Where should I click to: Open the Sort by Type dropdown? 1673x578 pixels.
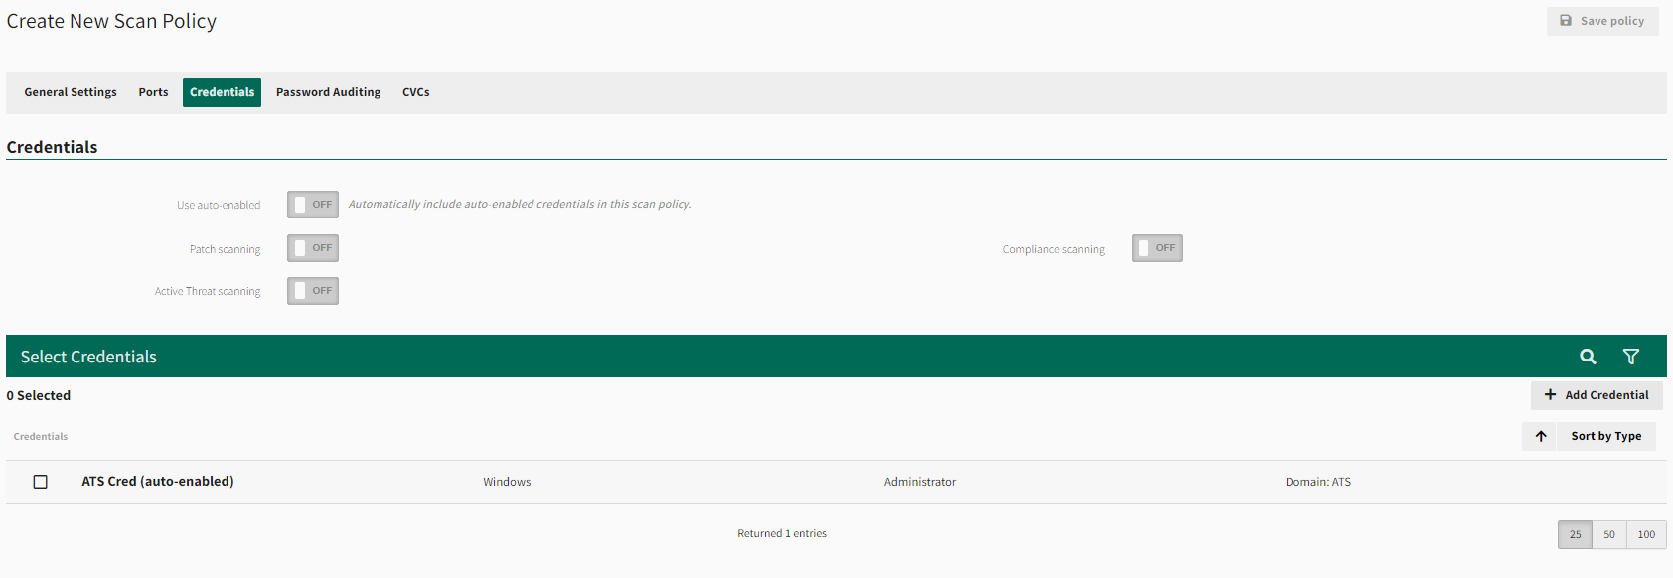(1605, 436)
